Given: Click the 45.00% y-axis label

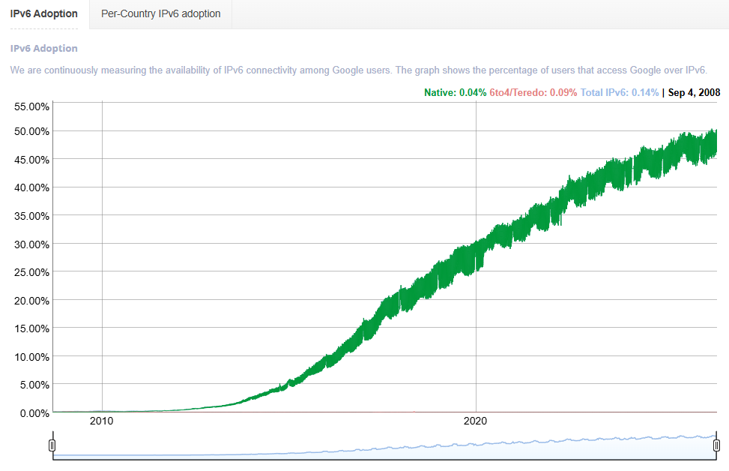Looking at the screenshot, I should point(31,160).
